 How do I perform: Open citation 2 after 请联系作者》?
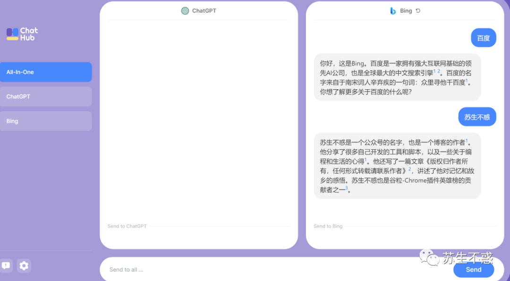(x=410, y=169)
